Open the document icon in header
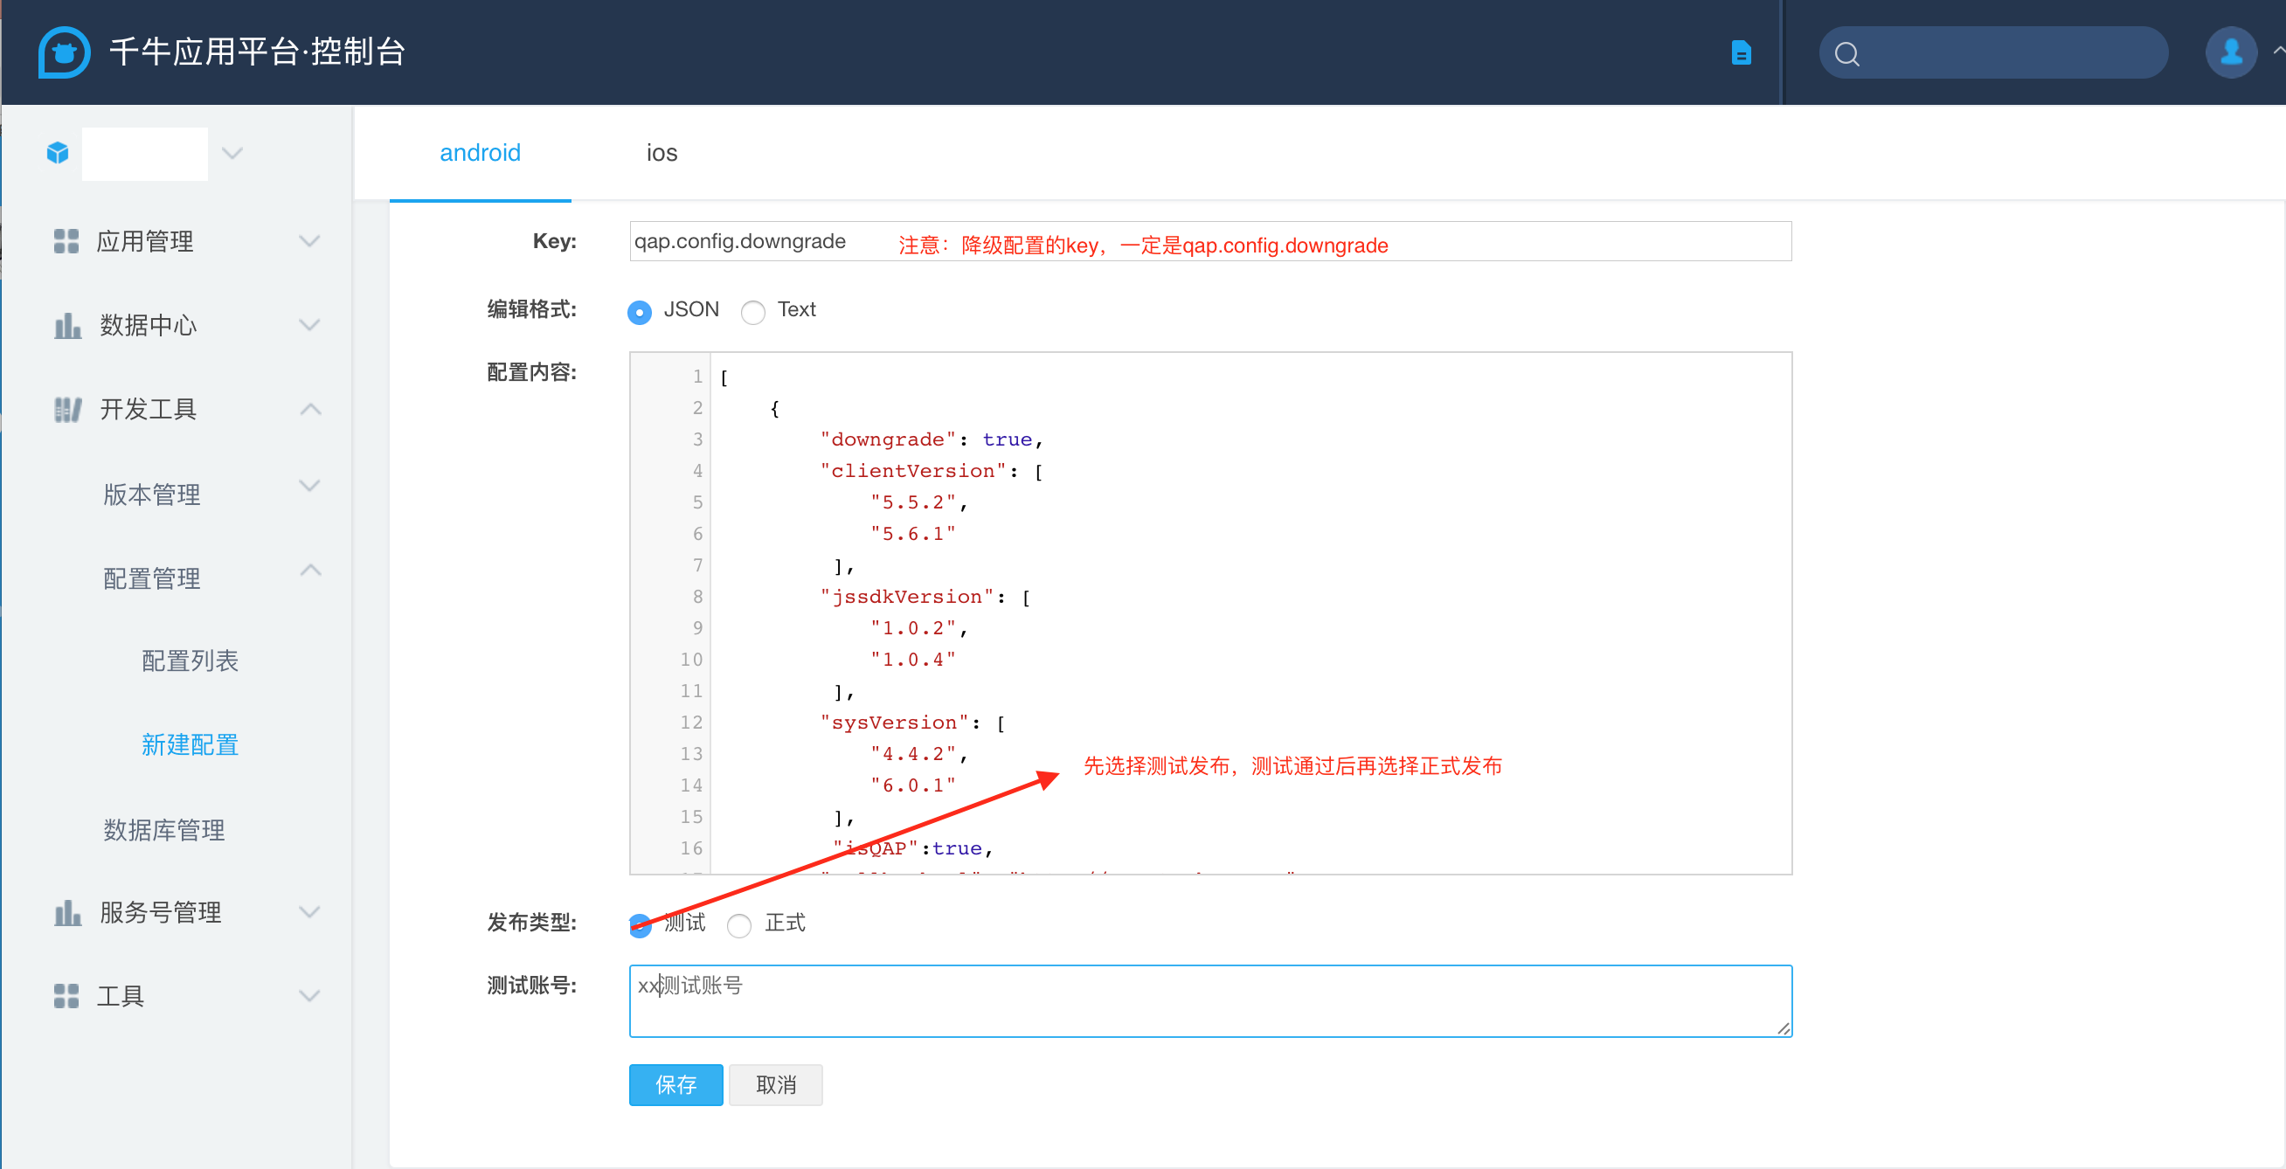This screenshot has height=1169, width=2286. [x=1741, y=53]
